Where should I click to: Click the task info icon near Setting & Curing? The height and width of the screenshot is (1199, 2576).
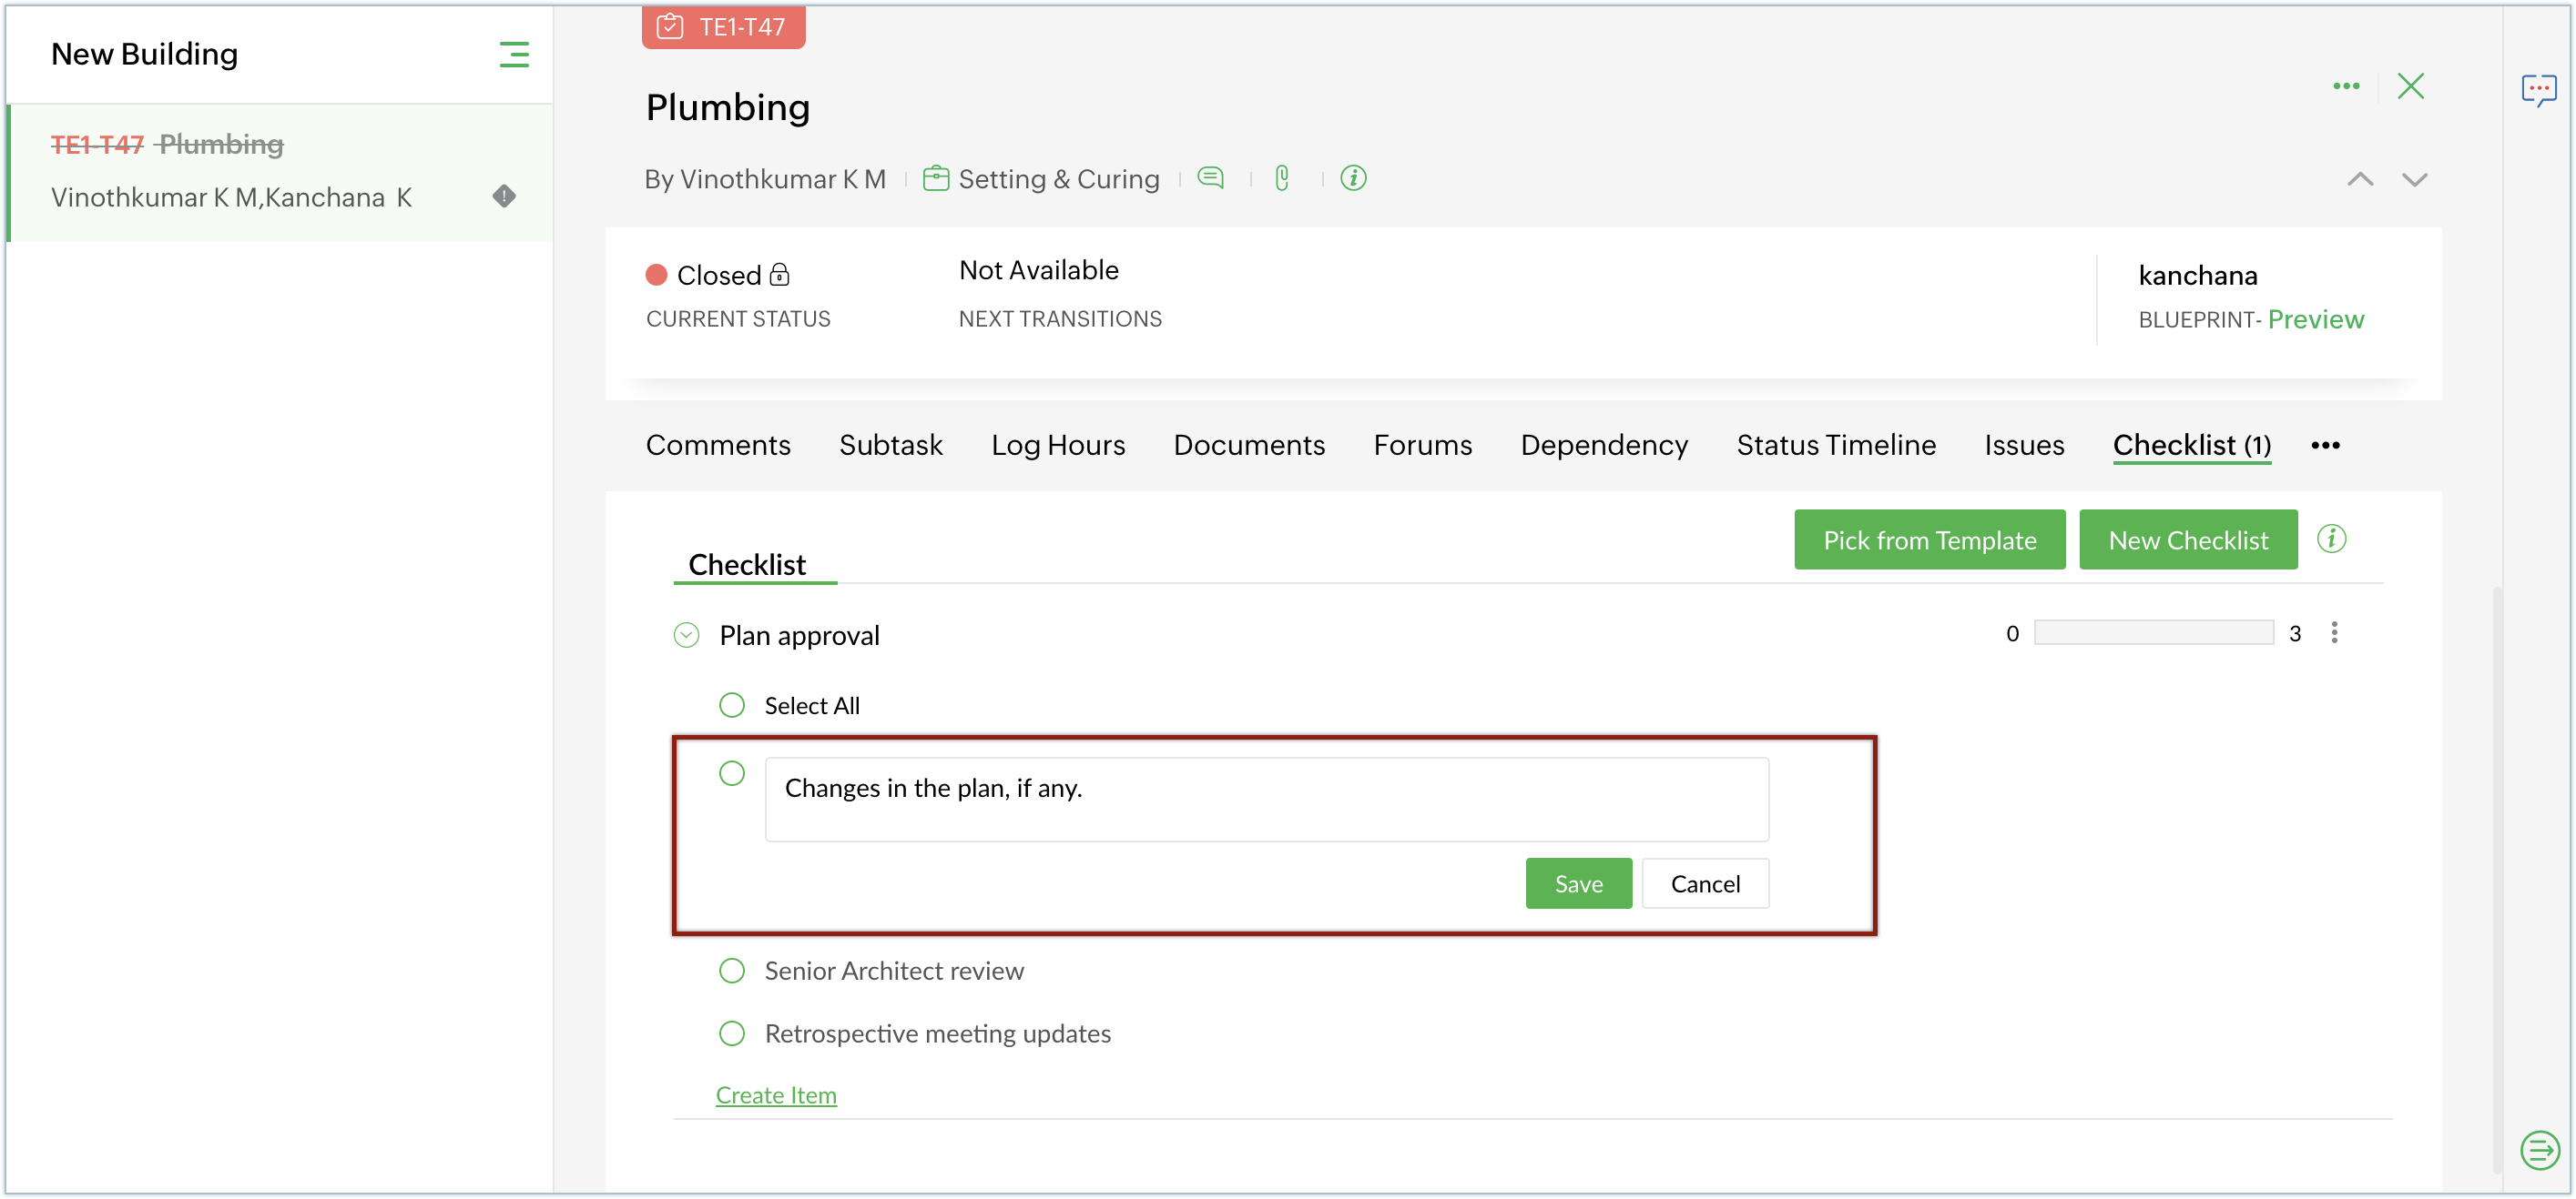pyautogui.click(x=1353, y=178)
